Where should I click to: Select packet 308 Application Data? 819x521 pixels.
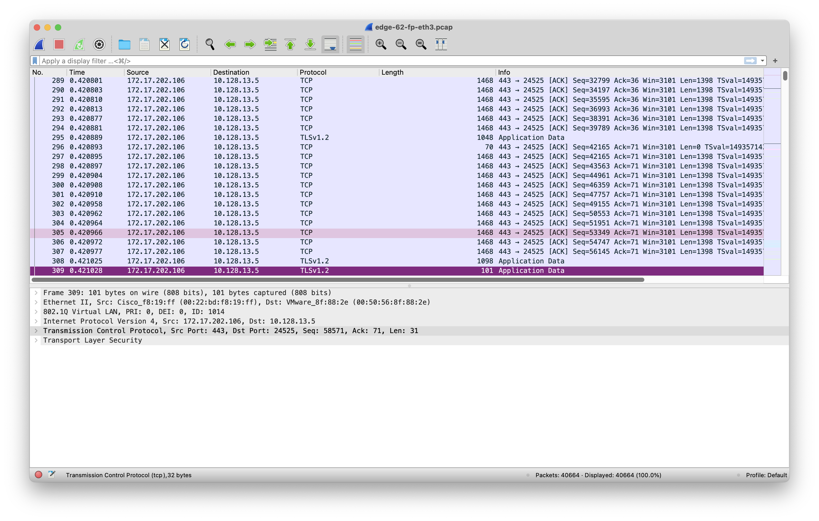(397, 261)
